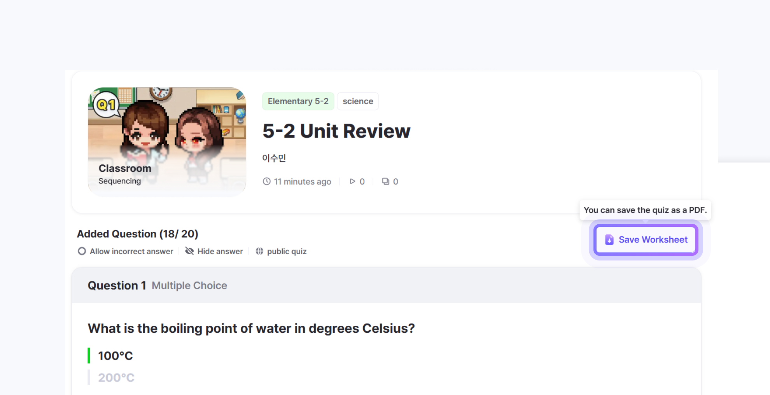Open the author name 이수민
Screen dimensions: 770x395
tap(274, 158)
